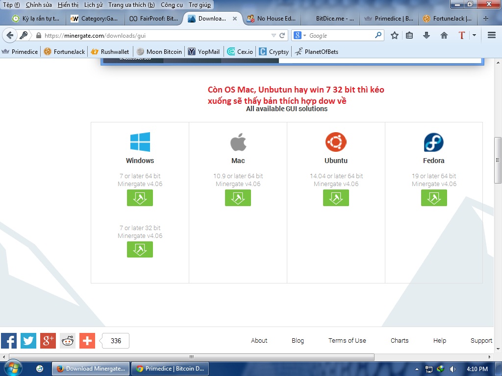502x376 pixels.
Task: Show bookmarks list icon
Action: [409, 35]
